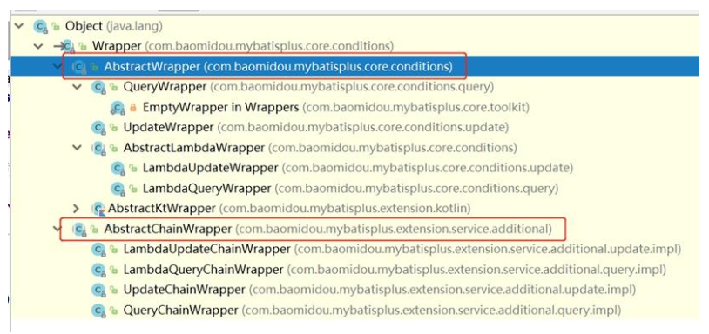
Task: Collapse the AbstractWrapper node chevron
Action: click(57, 66)
